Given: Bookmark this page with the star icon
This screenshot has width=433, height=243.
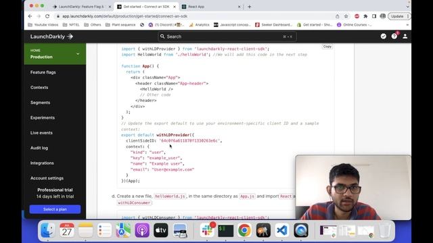Looking at the screenshot, I should tap(346, 16).
